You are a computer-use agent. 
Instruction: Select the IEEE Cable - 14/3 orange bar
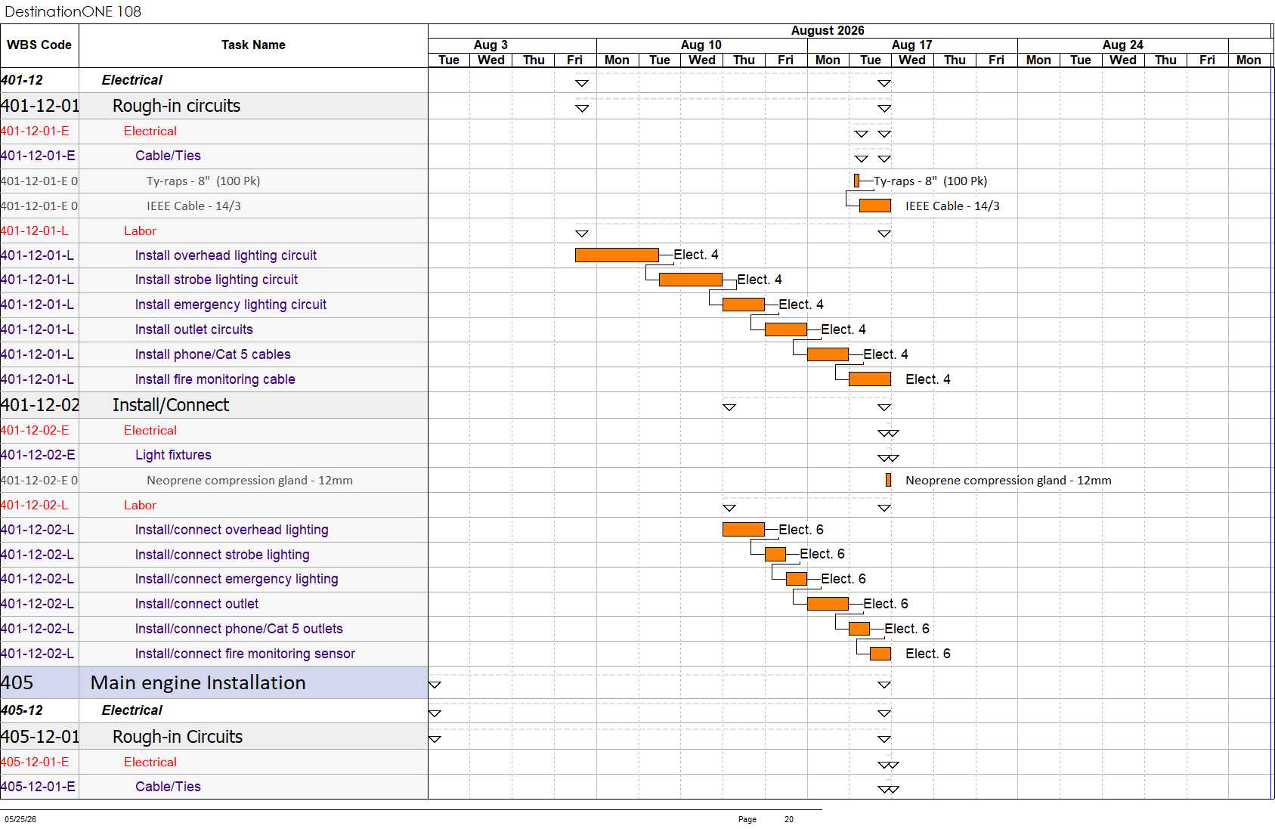pos(874,206)
